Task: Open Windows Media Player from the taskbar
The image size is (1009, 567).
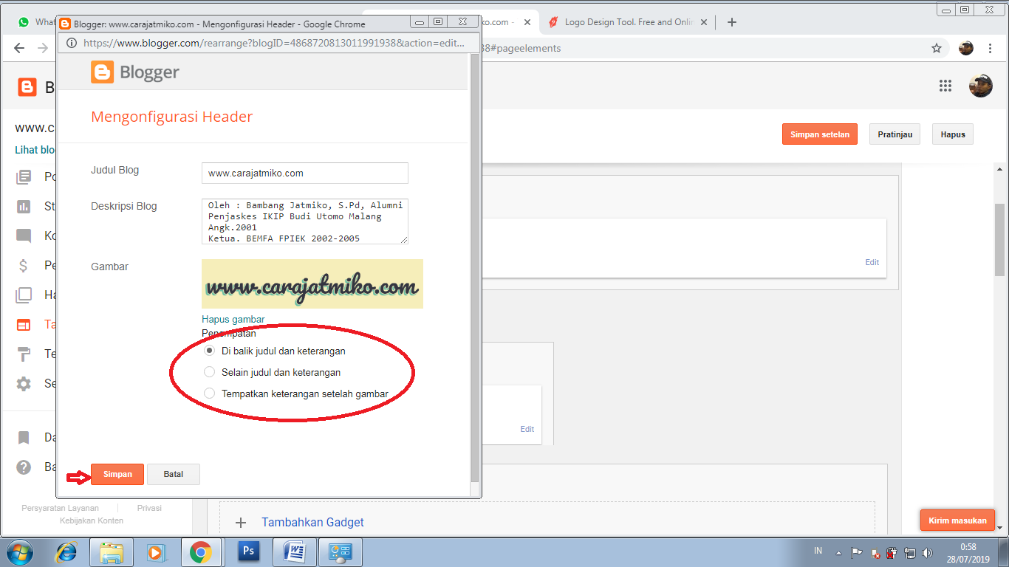Action: point(155,551)
